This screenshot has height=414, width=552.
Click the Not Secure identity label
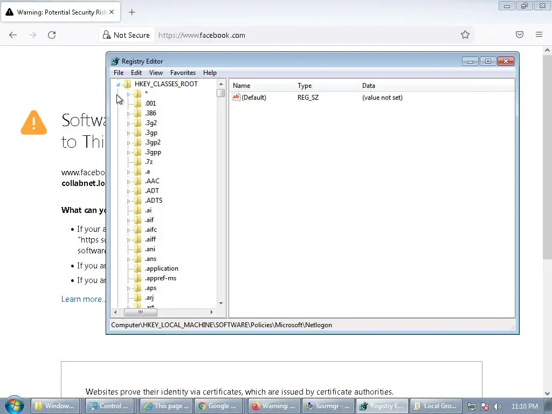tap(132, 35)
